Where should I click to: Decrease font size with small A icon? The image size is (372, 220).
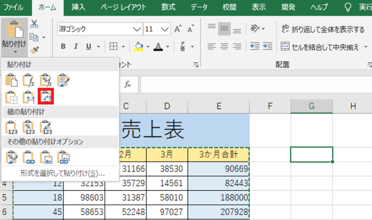190,29
